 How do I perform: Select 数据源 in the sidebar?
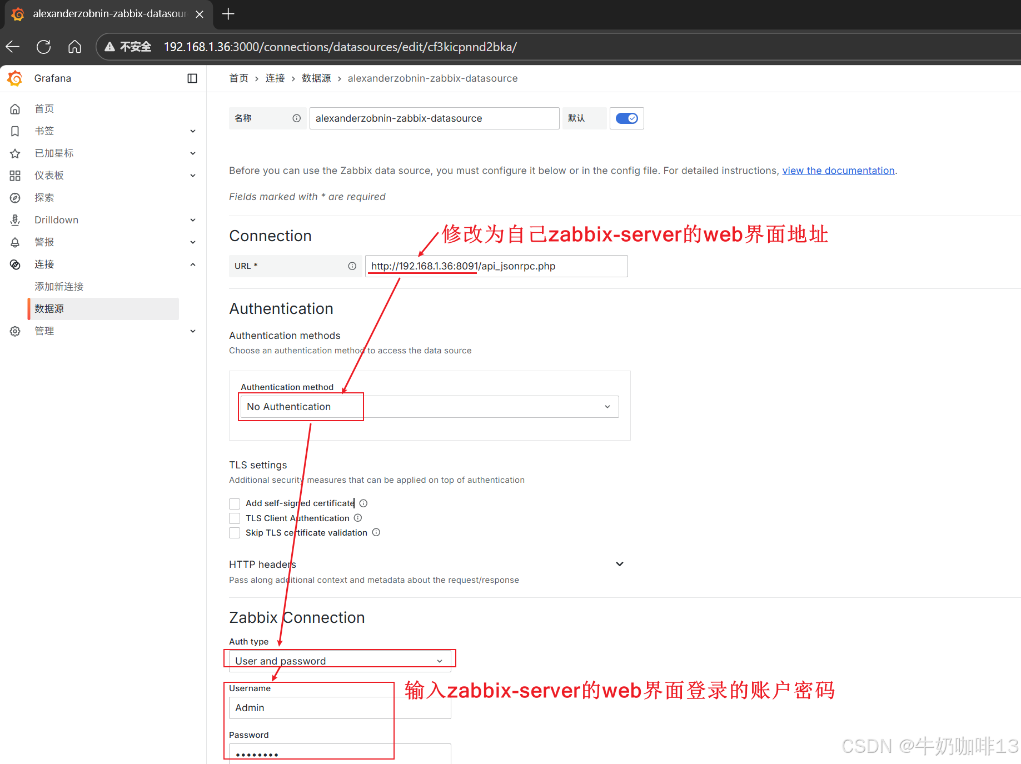[103, 309]
